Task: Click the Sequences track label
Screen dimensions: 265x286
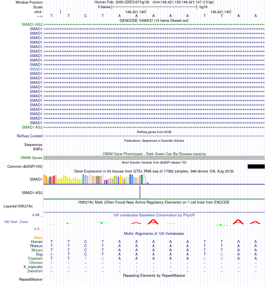Action: click(33, 145)
